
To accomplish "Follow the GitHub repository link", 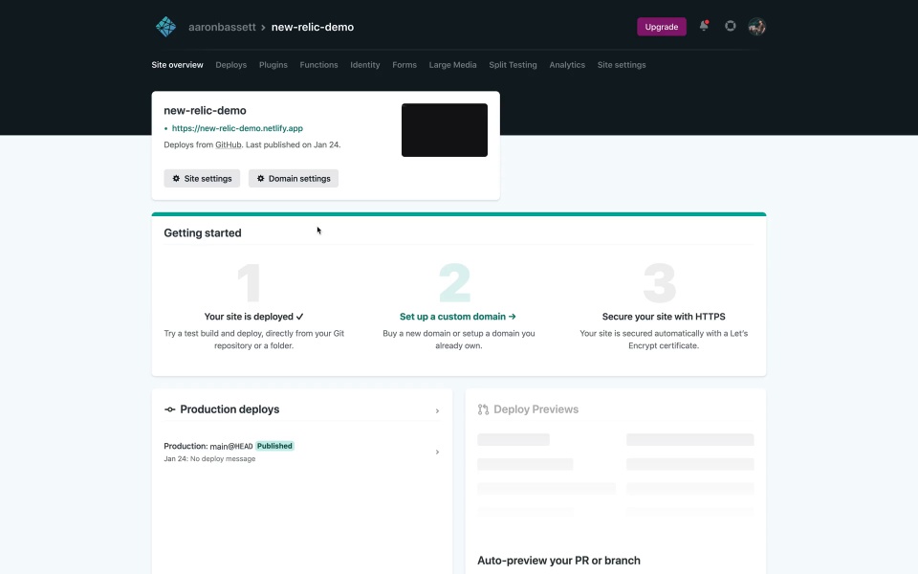I will pyautogui.click(x=229, y=144).
